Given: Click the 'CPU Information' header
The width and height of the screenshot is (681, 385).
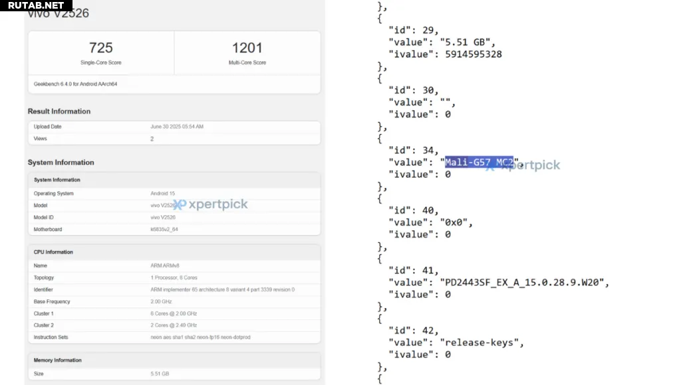Looking at the screenshot, I should tap(53, 252).
